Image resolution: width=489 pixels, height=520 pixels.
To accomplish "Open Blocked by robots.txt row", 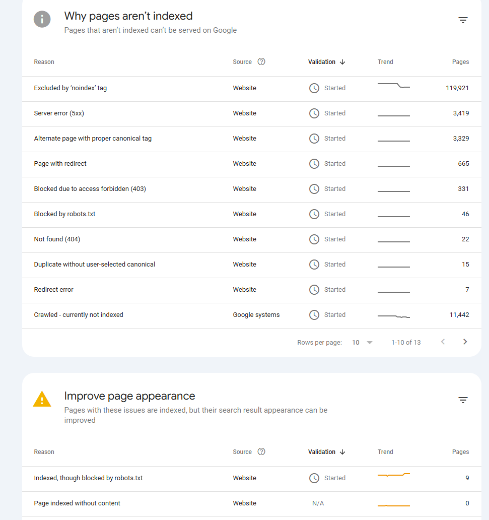I will (64, 214).
